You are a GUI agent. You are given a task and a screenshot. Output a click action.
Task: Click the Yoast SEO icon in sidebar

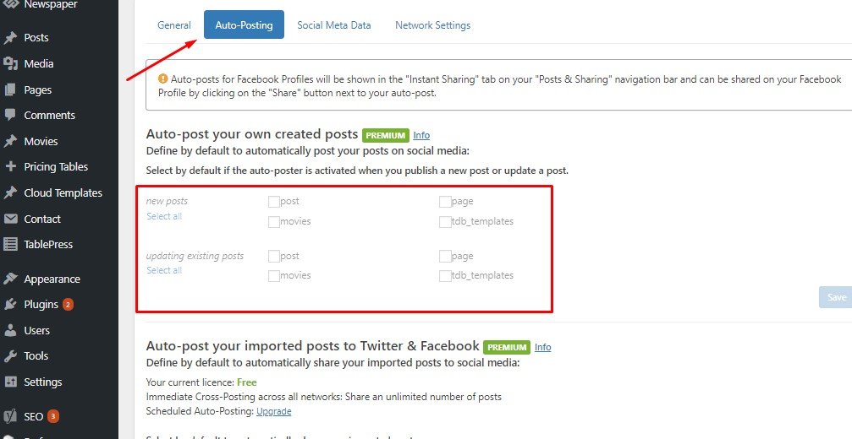pos(10,416)
